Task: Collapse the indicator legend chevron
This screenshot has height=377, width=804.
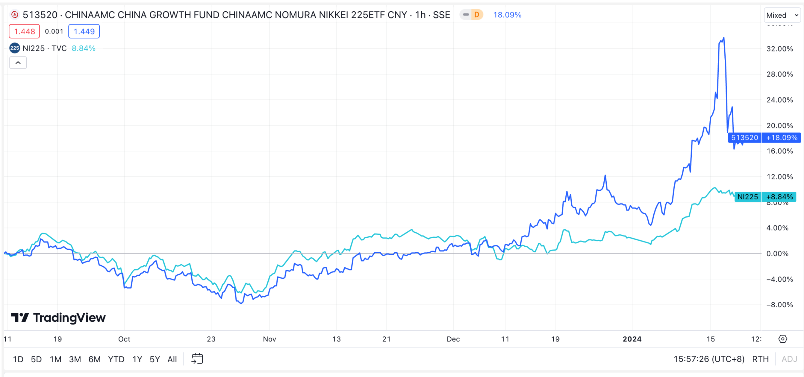Action: point(18,62)
